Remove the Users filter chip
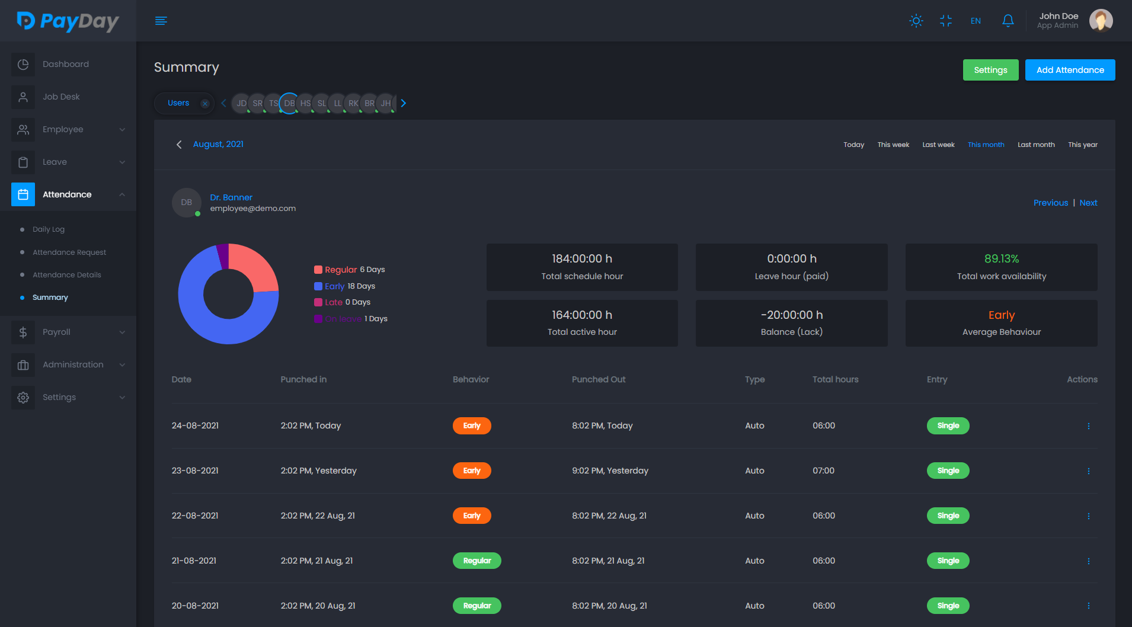 click(x=205, y=103)
